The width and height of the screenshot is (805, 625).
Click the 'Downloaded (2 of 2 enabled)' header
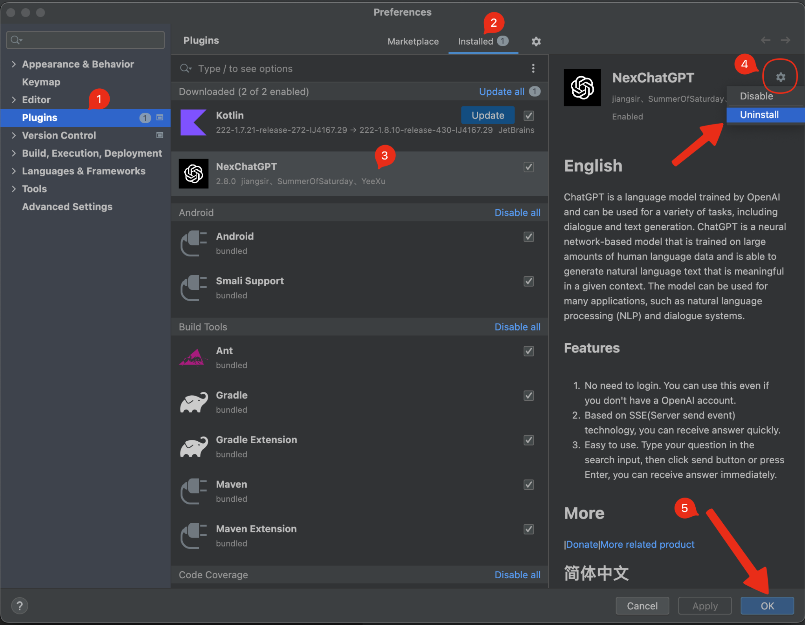[x=244, y=91]
